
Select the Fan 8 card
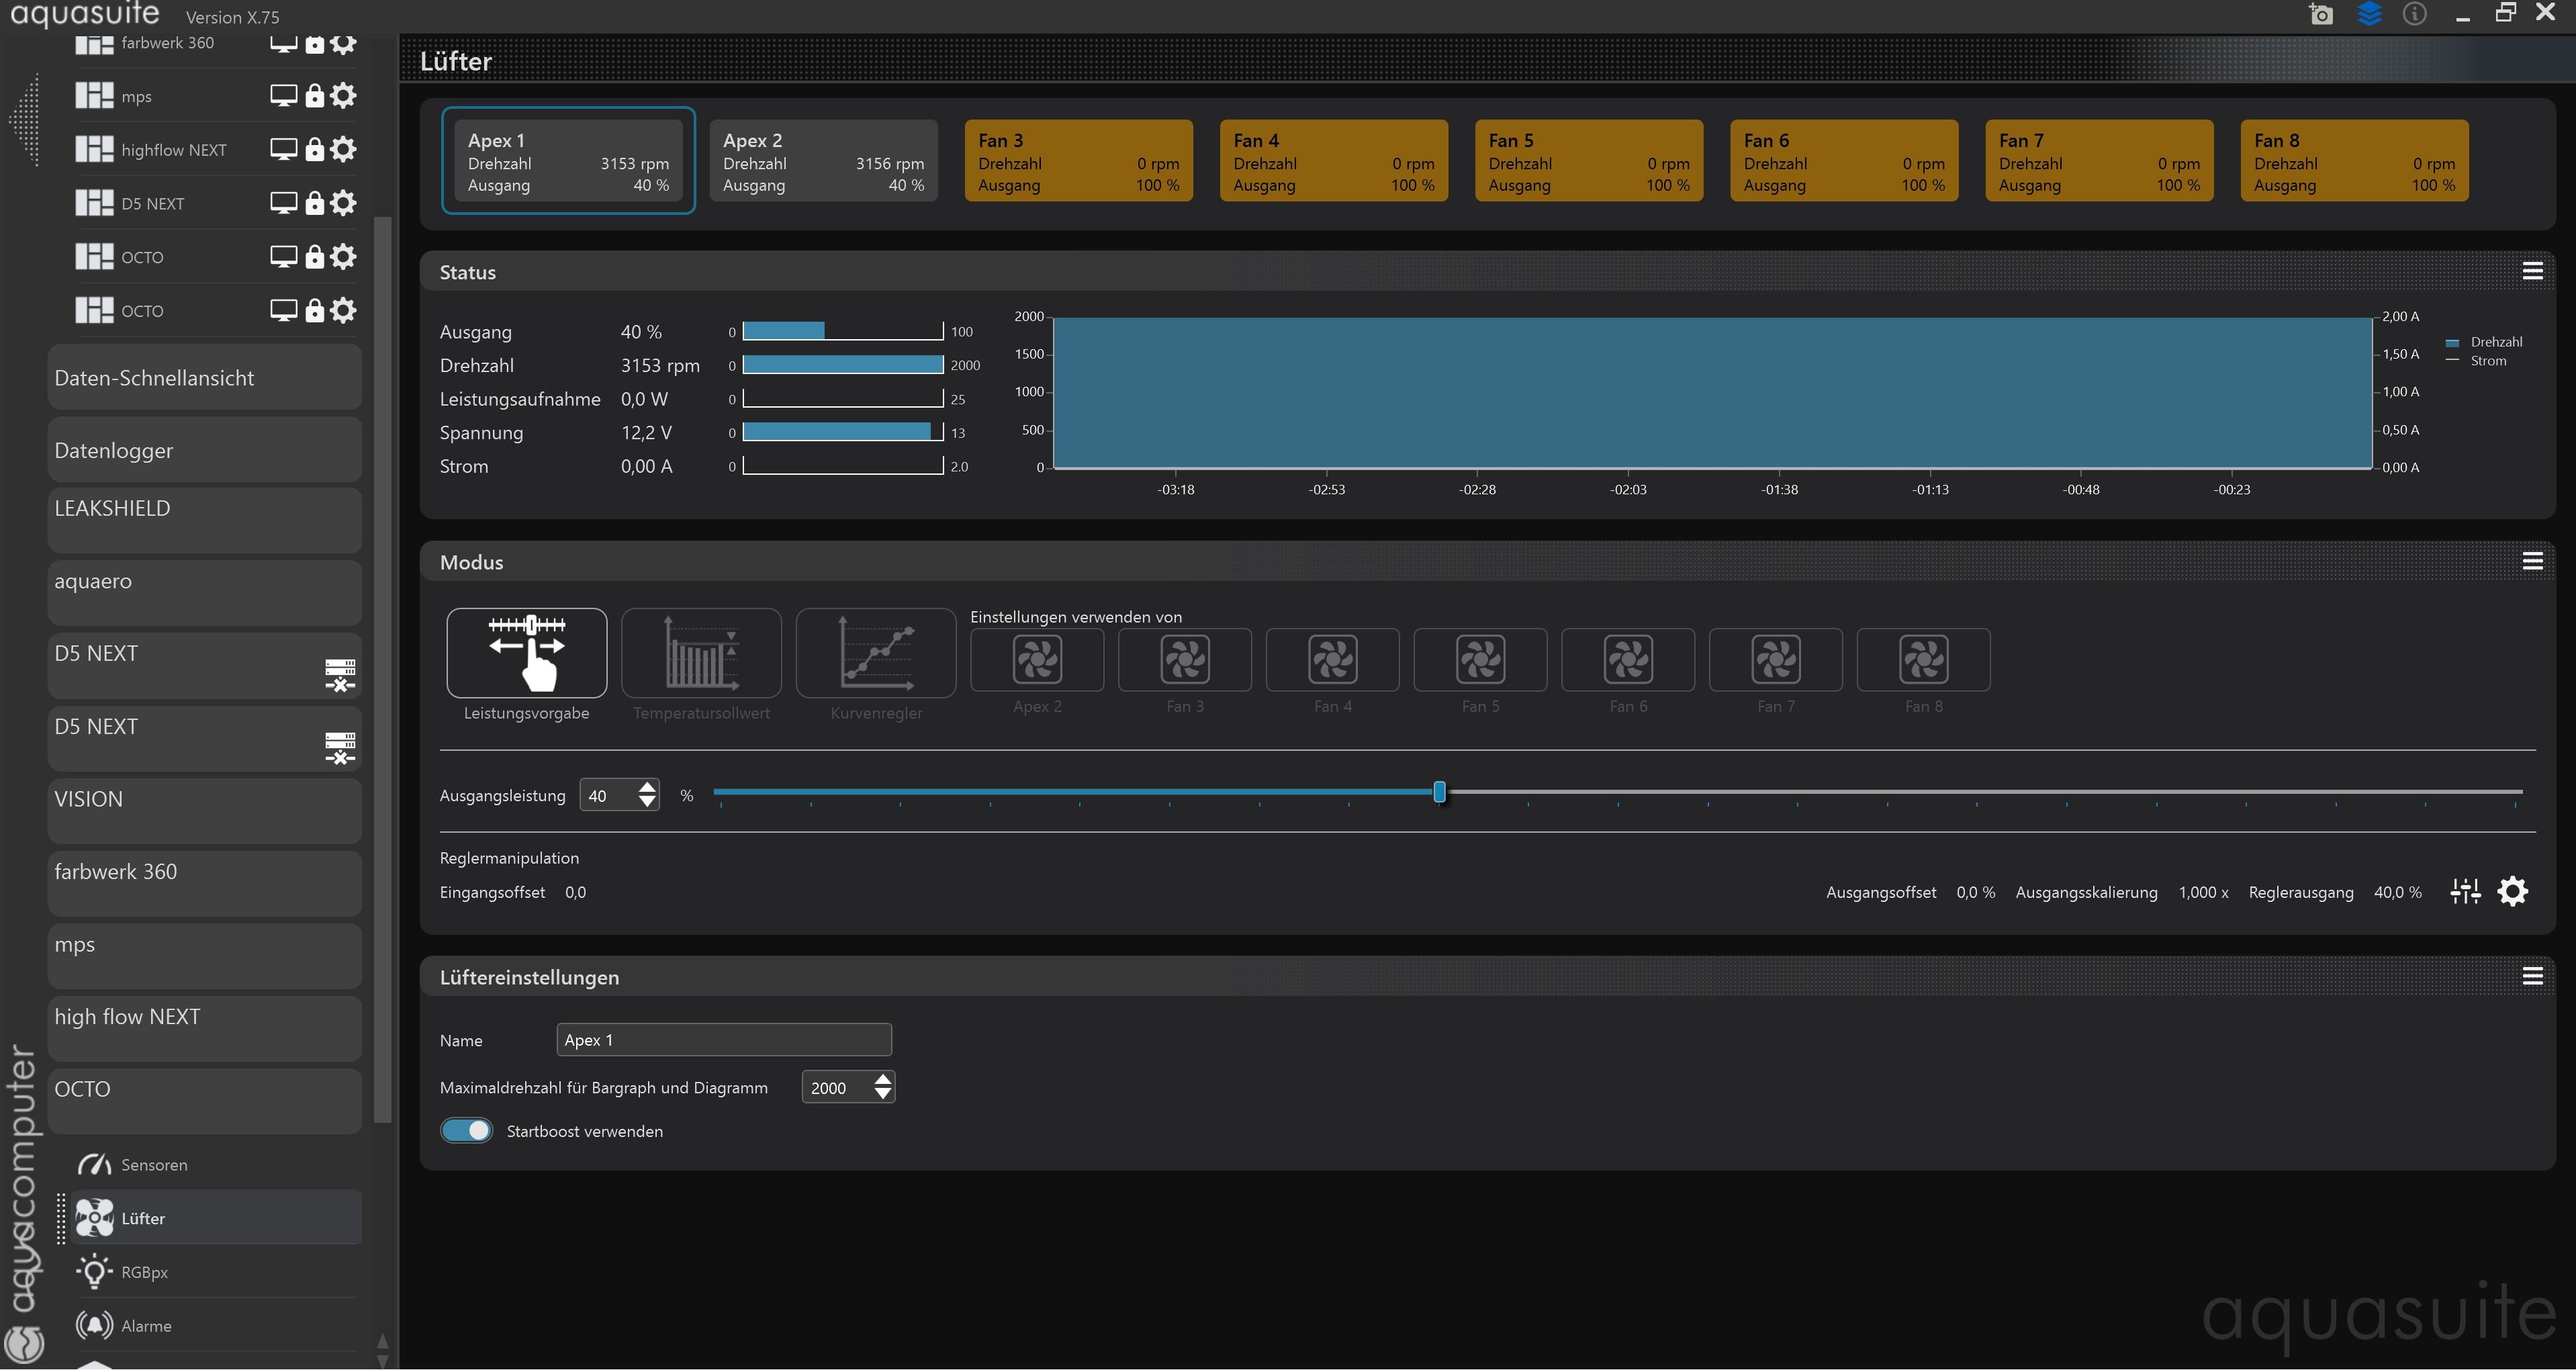point(2354,161)
